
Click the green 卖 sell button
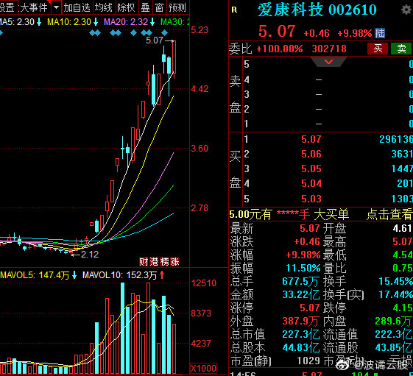pyautogui.click(x=401, y=49)
